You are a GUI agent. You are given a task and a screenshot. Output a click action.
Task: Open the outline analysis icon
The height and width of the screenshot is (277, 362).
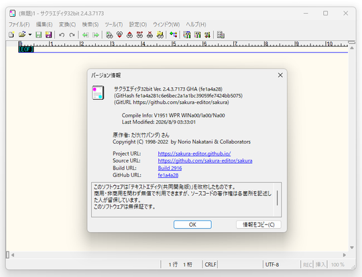174,35
